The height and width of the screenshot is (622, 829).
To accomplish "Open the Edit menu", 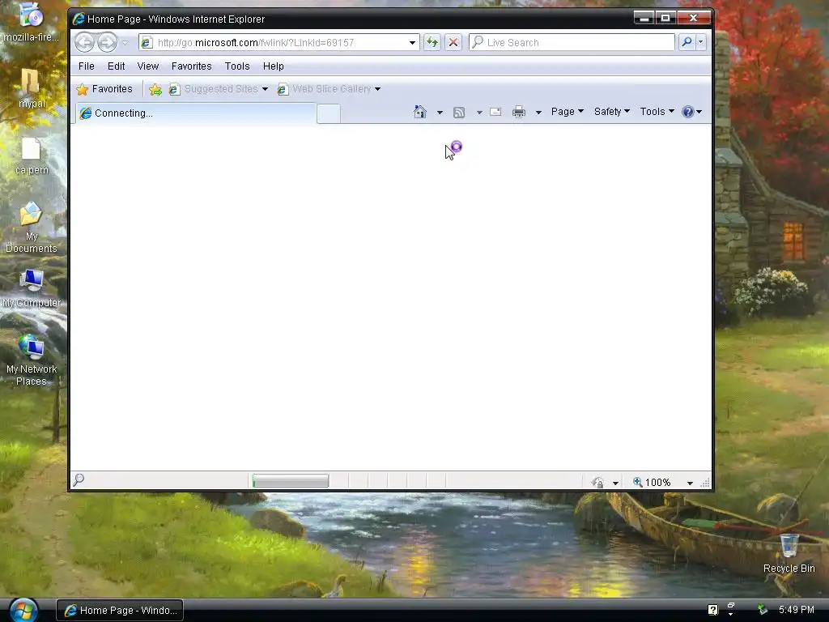I will (x=116, y=66).
